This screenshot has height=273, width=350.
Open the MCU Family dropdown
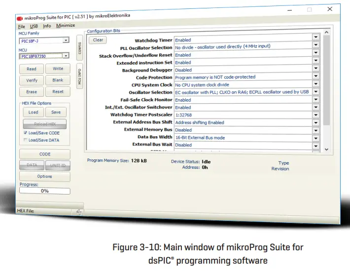(66, 40)
